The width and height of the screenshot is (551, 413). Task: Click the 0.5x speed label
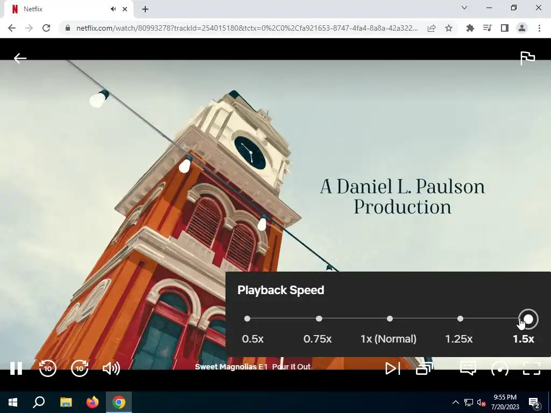[x=253, y=339]
